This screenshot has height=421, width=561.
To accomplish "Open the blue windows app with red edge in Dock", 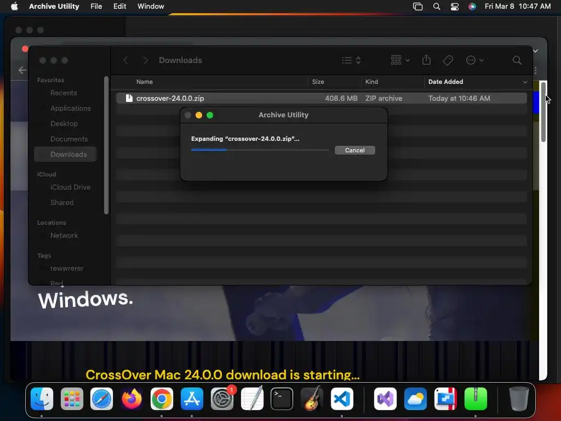I will click(445, 399).
